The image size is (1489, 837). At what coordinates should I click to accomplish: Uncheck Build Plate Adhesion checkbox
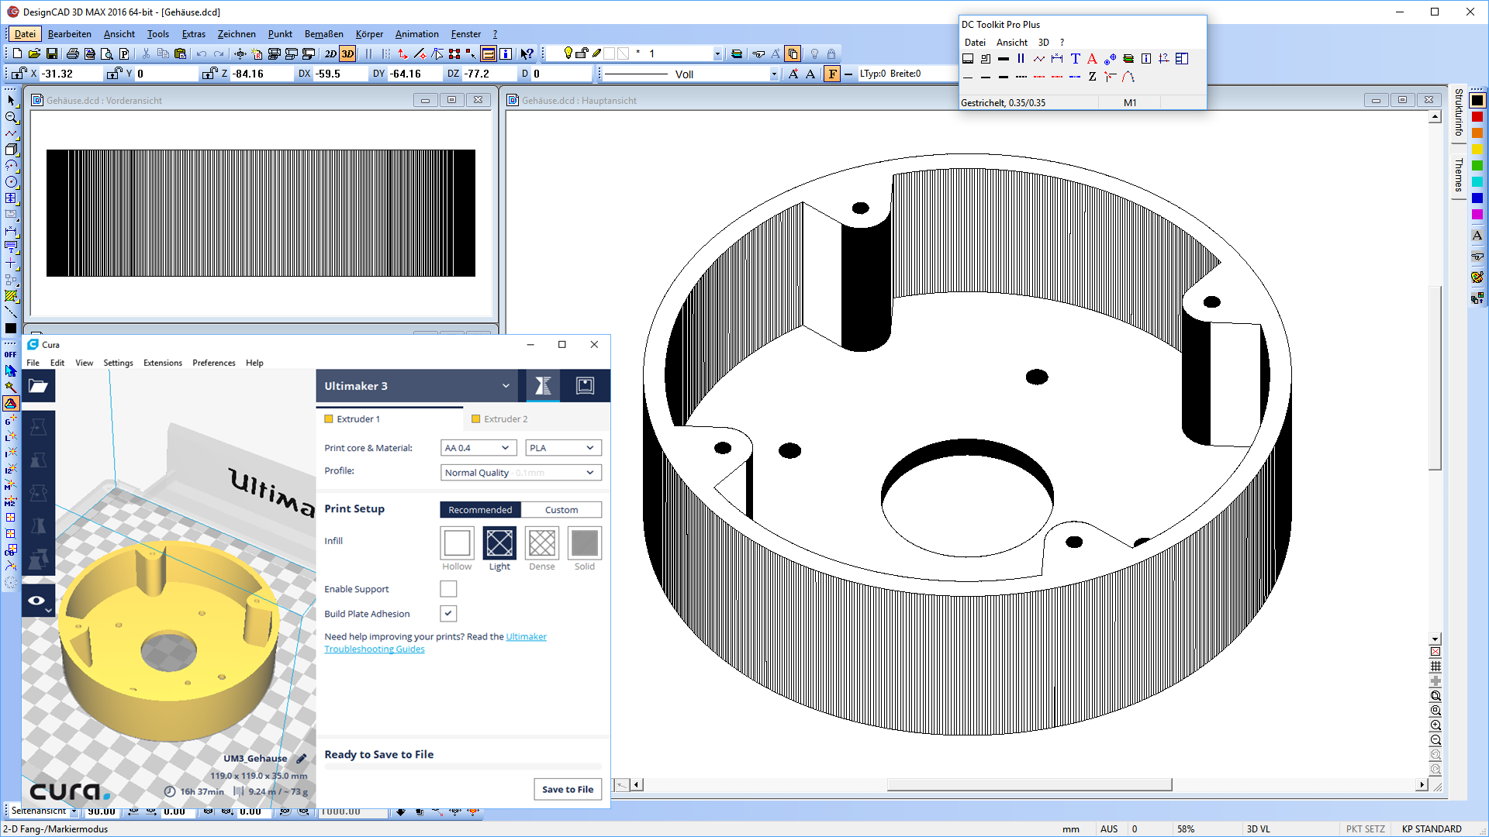pyautogui.click(x=448, y=614)
